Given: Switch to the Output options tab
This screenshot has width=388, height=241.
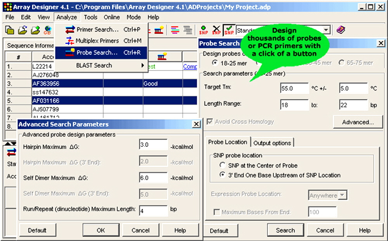Looking at the screenshot, I should pos(272,143).
